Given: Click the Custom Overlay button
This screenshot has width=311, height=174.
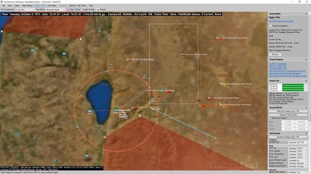Looking at the screenshot, I should tap(88, 10).
